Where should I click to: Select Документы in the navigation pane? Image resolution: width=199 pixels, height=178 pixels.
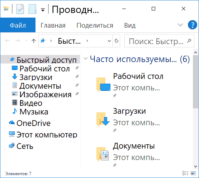pos(40,86)
